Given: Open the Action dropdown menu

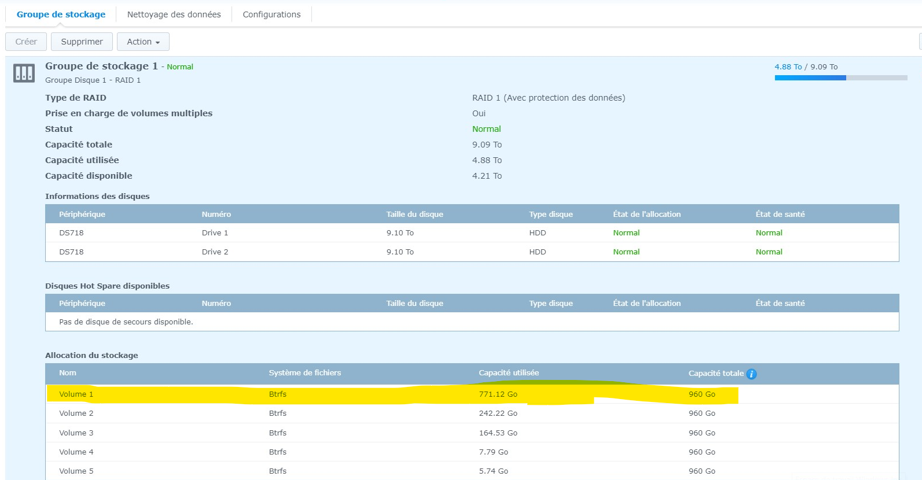Looking at the screenshot, I should pos(143,42).
